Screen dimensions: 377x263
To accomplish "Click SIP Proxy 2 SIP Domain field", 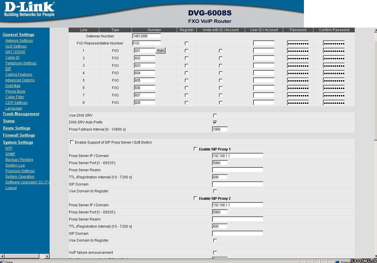I will click(238, 234).
